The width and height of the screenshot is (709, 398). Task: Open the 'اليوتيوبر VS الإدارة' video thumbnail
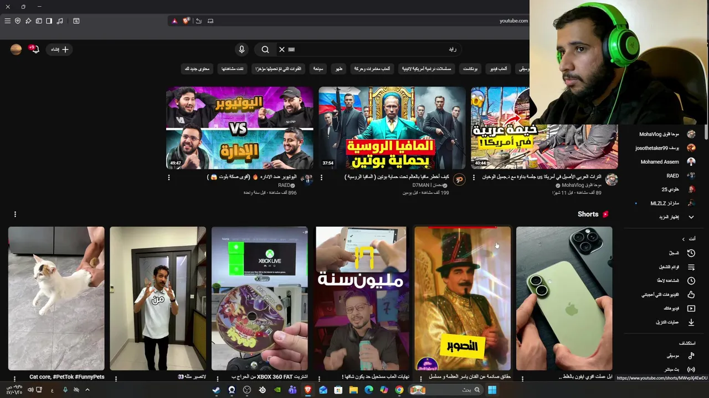(239, 128)
